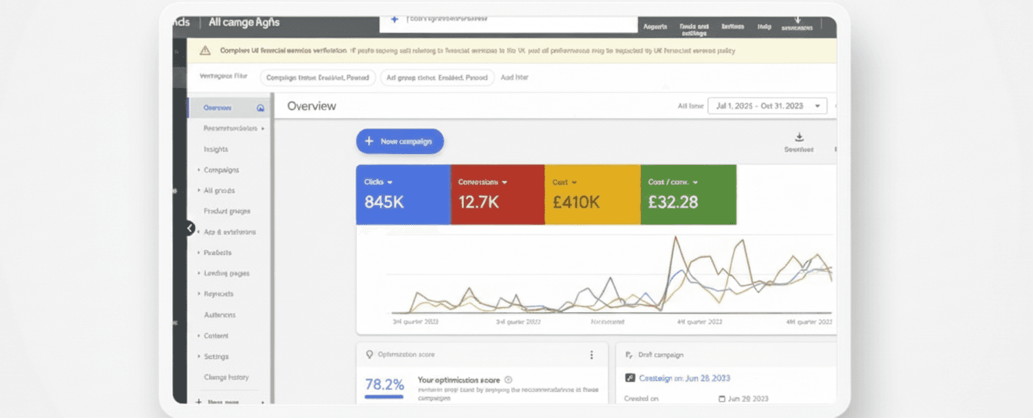1033x418 pixels.
Task: Click the Campaign status filter chip
Action: tap(317, 78)
